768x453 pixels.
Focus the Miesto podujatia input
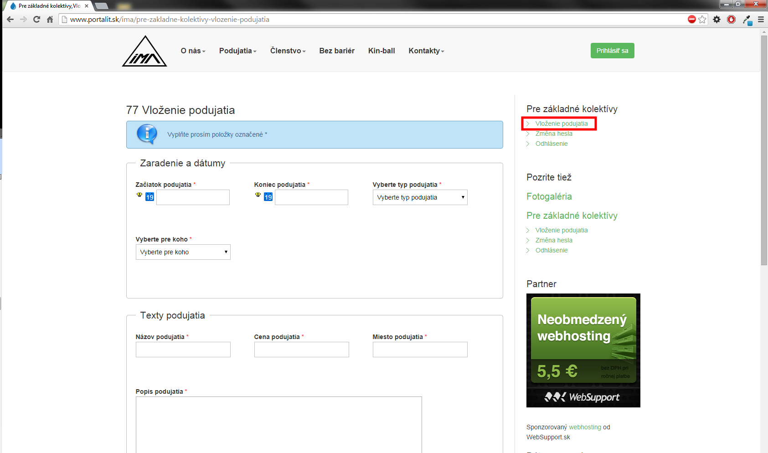[420, 350]
